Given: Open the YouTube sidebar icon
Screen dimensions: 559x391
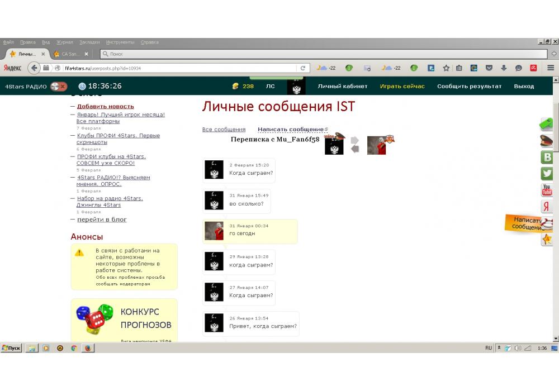Looking at the screenshot, I should pos(547,190).
